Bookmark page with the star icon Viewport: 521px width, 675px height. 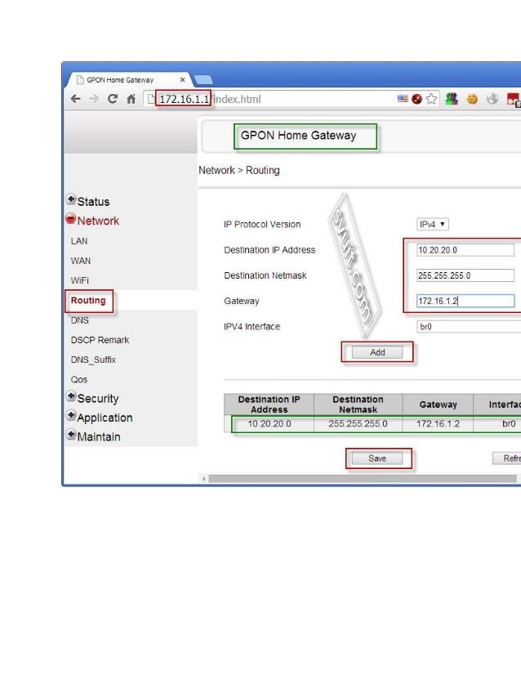431,99
